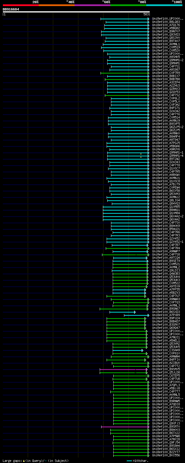Click the purple alignment bar for UniRef100_B9SMX5
Image resolution: width=185 pixels, height=463 pixels.
point(124,369)
